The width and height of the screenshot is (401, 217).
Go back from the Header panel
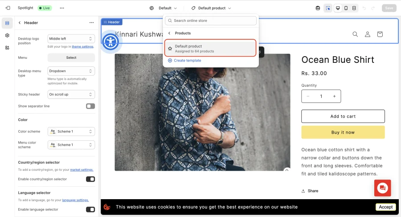(20, 23)
